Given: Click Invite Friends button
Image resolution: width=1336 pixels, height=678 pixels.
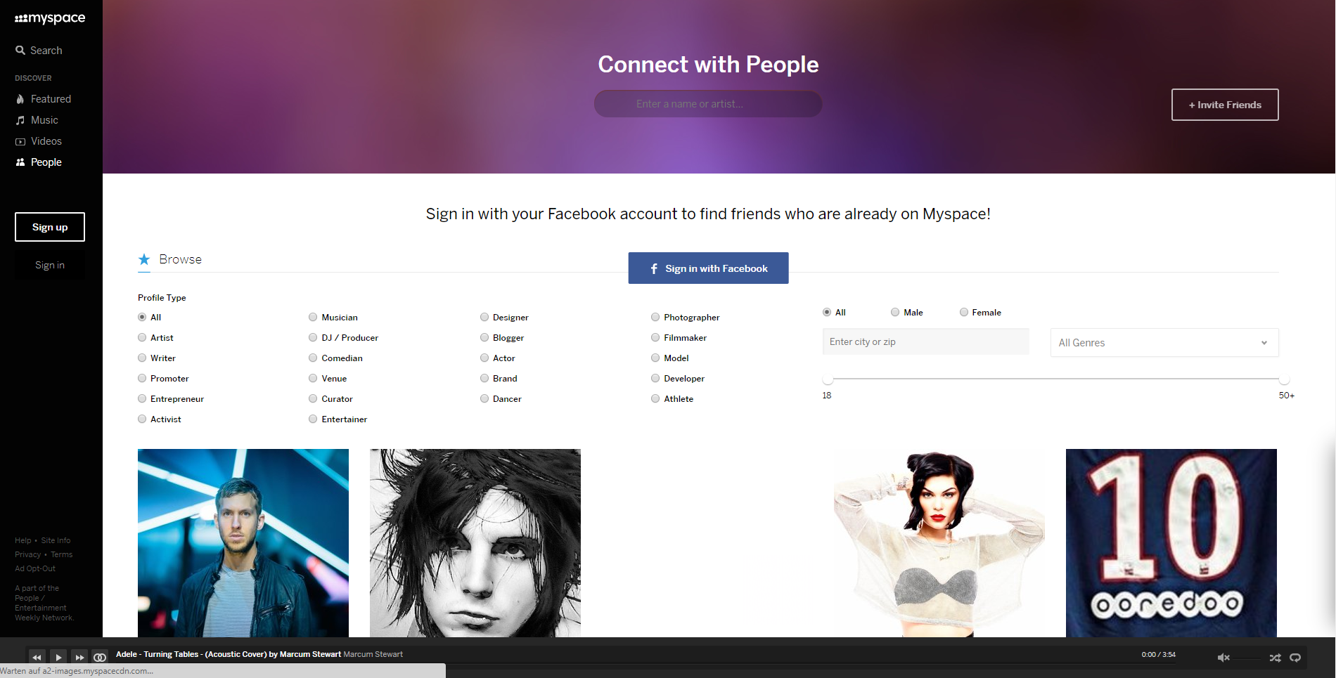Looking at the screenshot, I should point(1225,105).
